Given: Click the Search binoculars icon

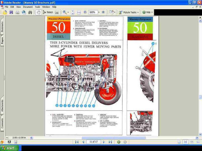Looking at the screenshot, I should (30, 12).
